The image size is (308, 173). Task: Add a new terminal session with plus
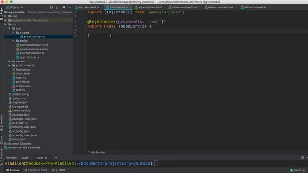click(x=56, y=158)
